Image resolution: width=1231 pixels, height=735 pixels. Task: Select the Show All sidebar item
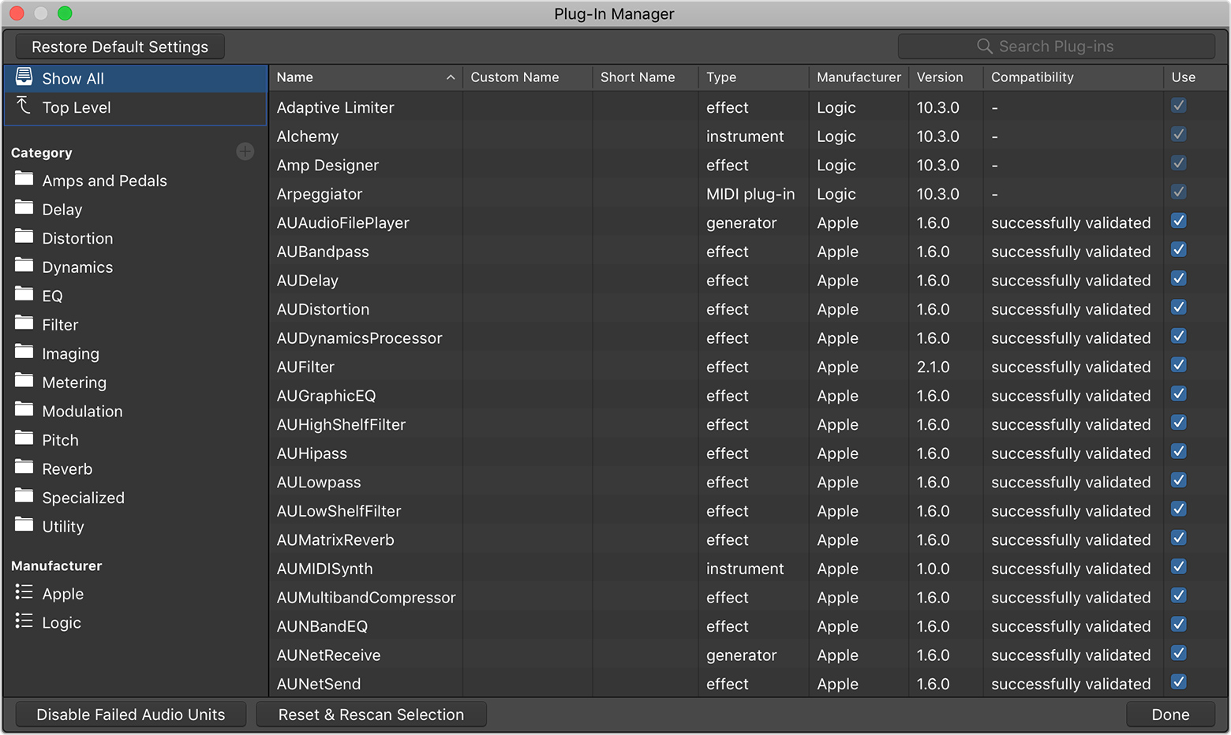[x=136, y=78]
